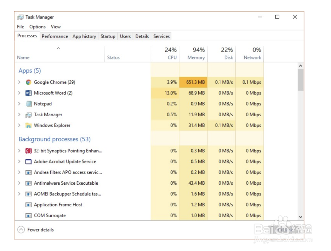Click the Microsoft Word app icon
The image size is (331, 251).
tap(28, 93)
